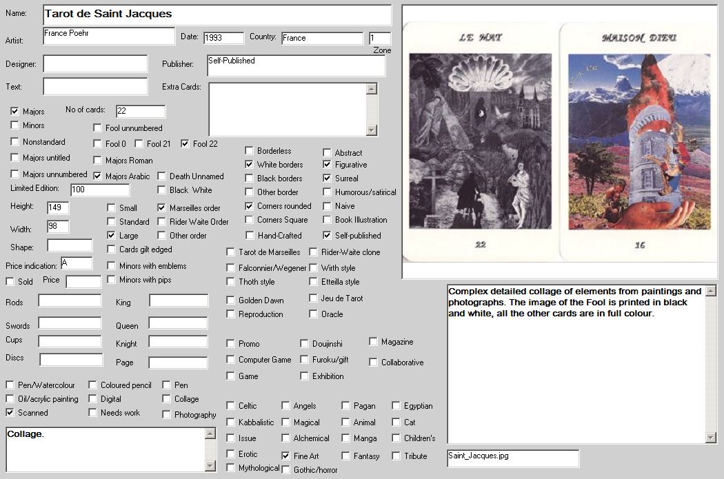Check the Tarot de Marseilles checkbox
Viewport: 724px width, 479px height.
[x=230, y=252]
